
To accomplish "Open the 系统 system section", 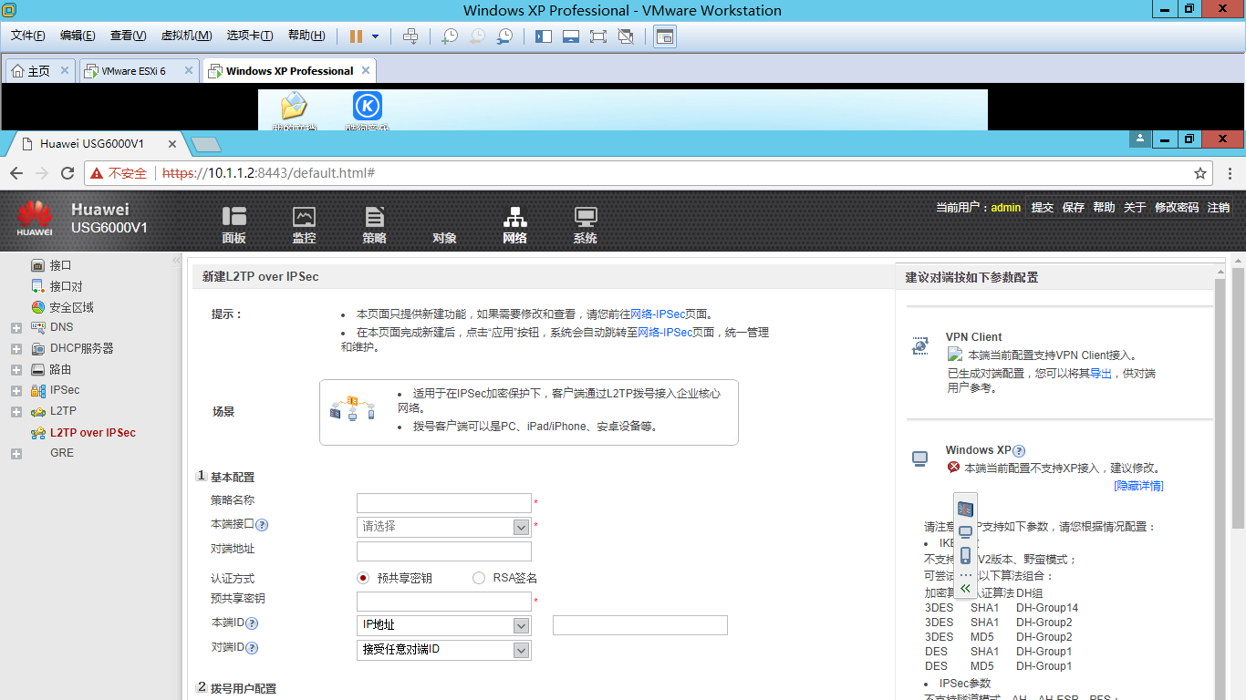I will point(585,224).
